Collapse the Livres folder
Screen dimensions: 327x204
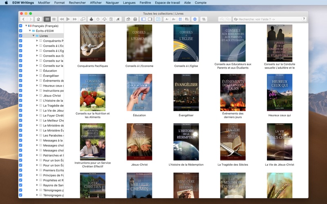(34, 36)
